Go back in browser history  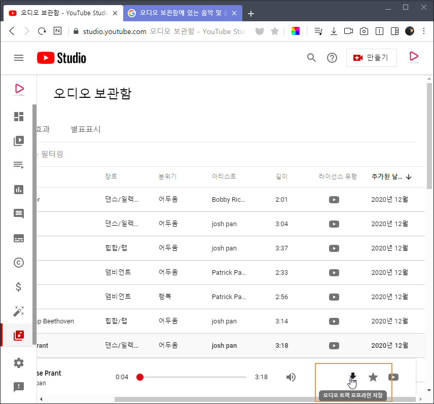(x=12, y=31)
